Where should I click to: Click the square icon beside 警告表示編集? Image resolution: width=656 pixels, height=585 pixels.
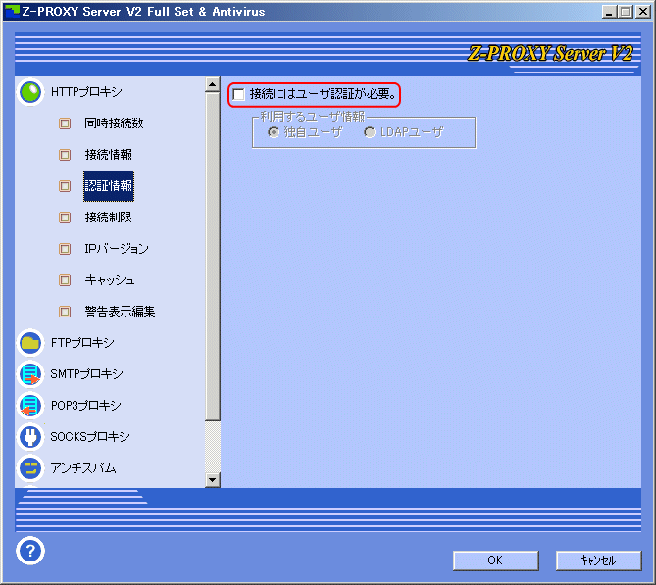point(65,312)
